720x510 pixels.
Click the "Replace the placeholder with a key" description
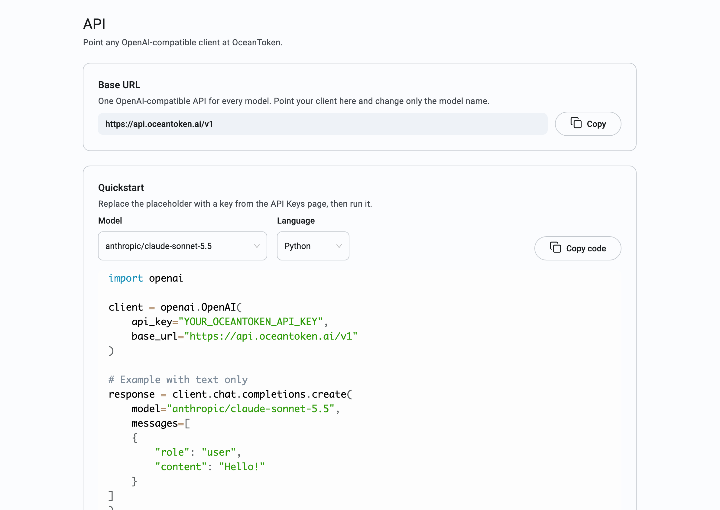(x=235, y=204)
